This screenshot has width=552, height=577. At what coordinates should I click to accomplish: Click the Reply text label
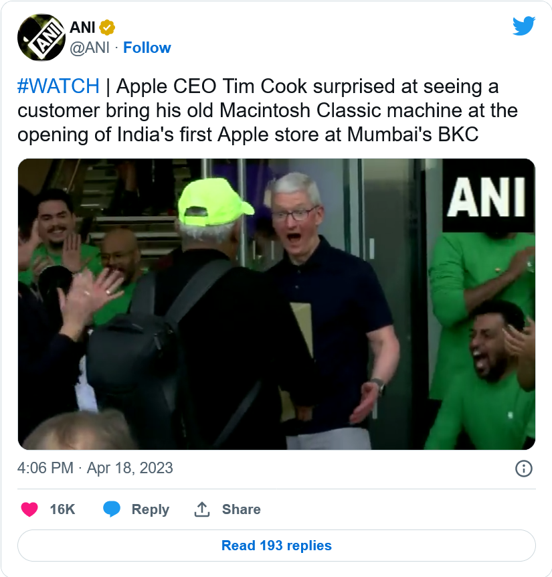point(151,509)
